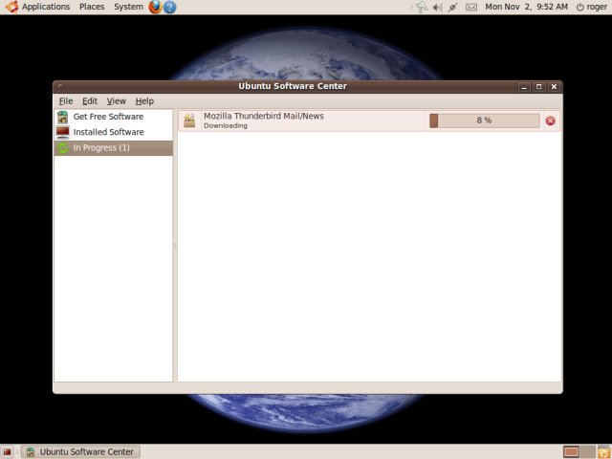Screen dimensions: 612x459
Task: Click the power icon next to roger
Action: pos(580,7)
